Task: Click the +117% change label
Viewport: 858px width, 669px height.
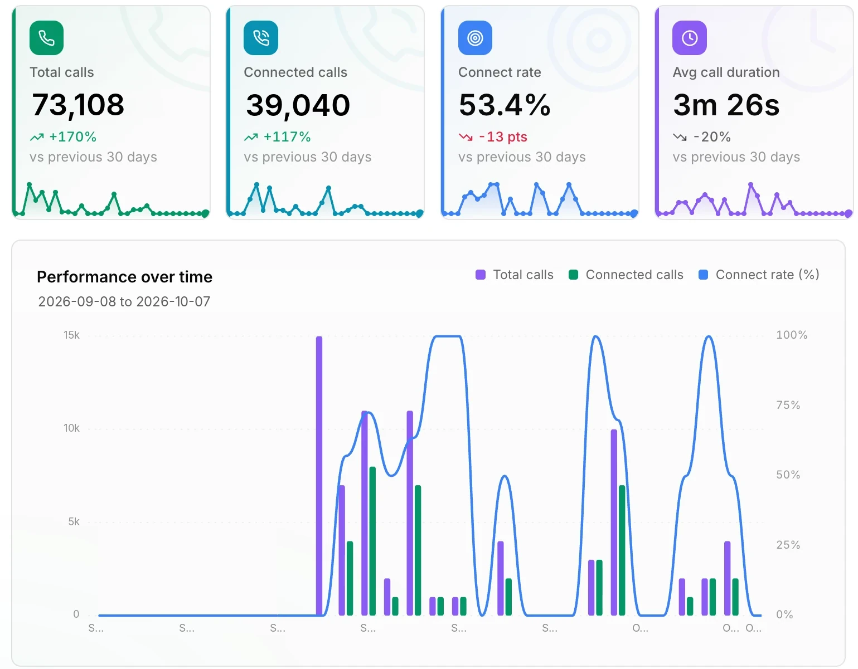Action: point(287,137)
